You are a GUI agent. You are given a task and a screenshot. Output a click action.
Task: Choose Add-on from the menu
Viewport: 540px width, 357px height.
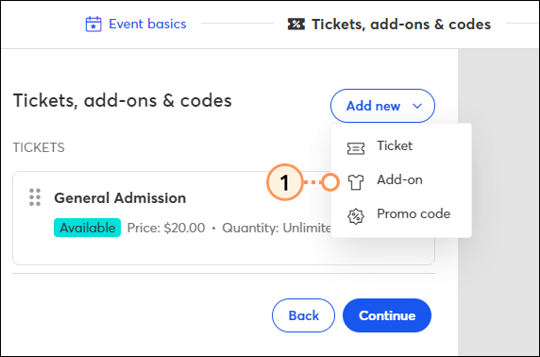coord(401,180)
